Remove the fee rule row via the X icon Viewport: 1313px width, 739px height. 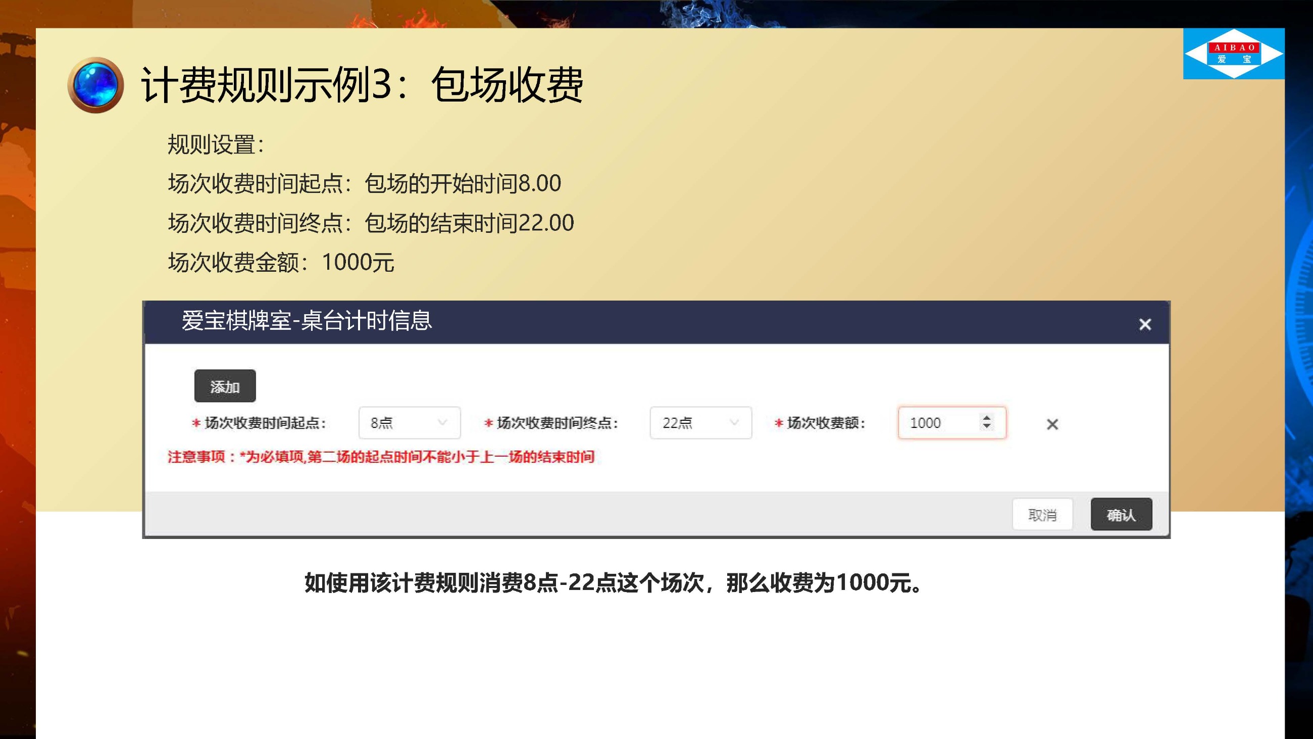1051,424
